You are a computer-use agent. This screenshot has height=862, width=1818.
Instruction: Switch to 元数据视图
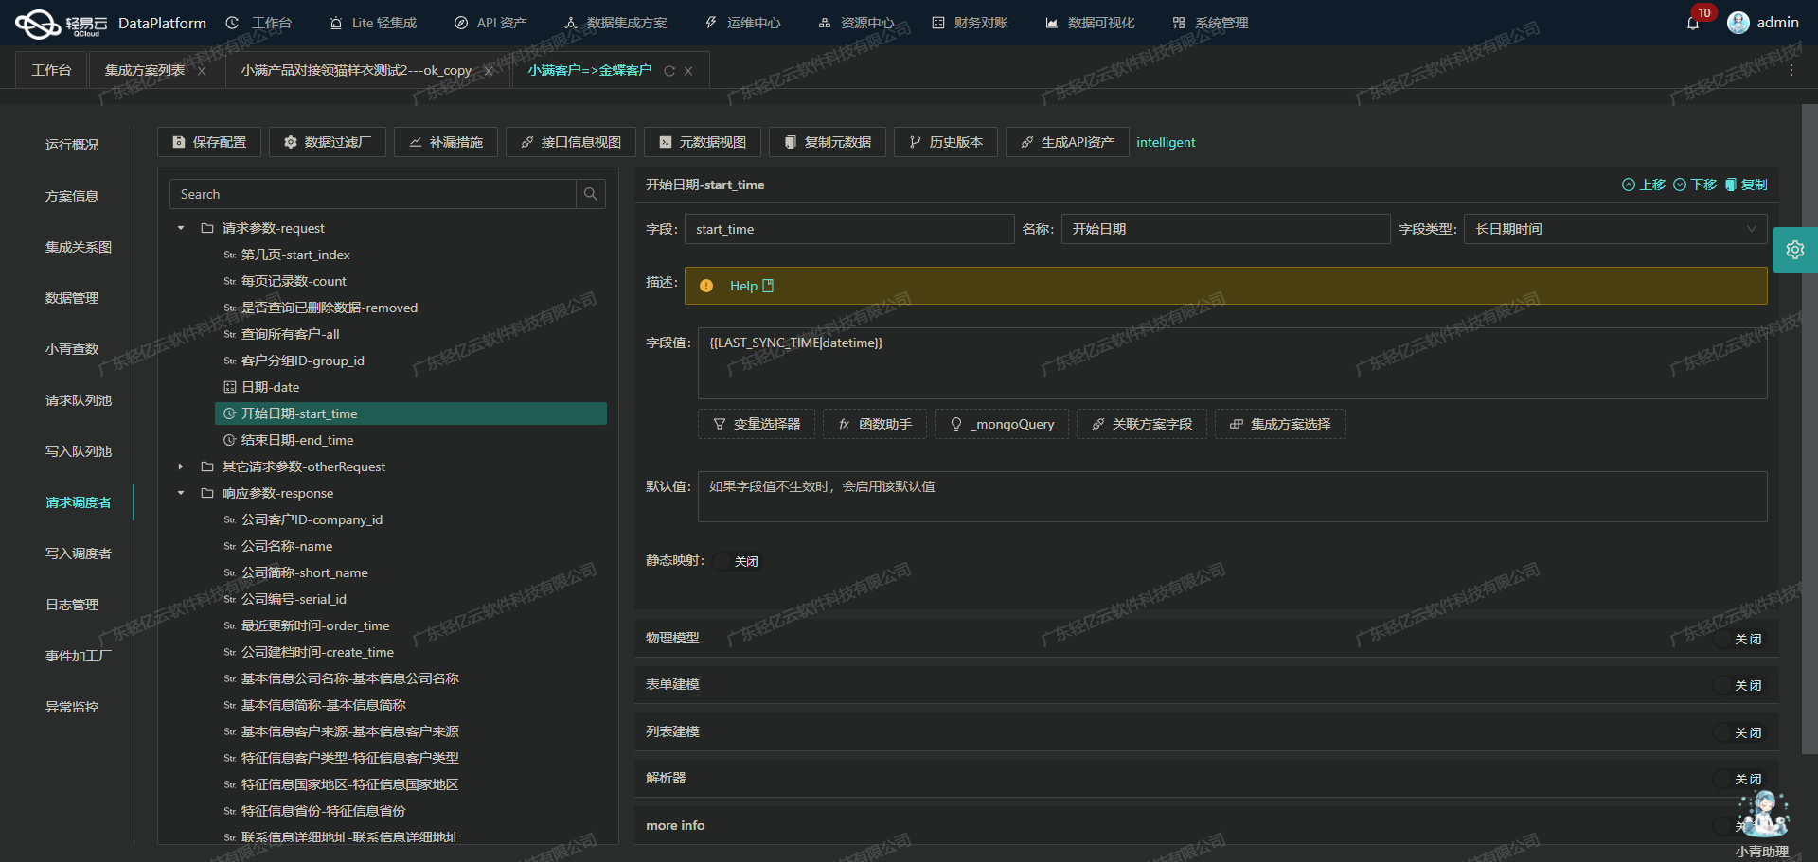[x=703, y=142]
